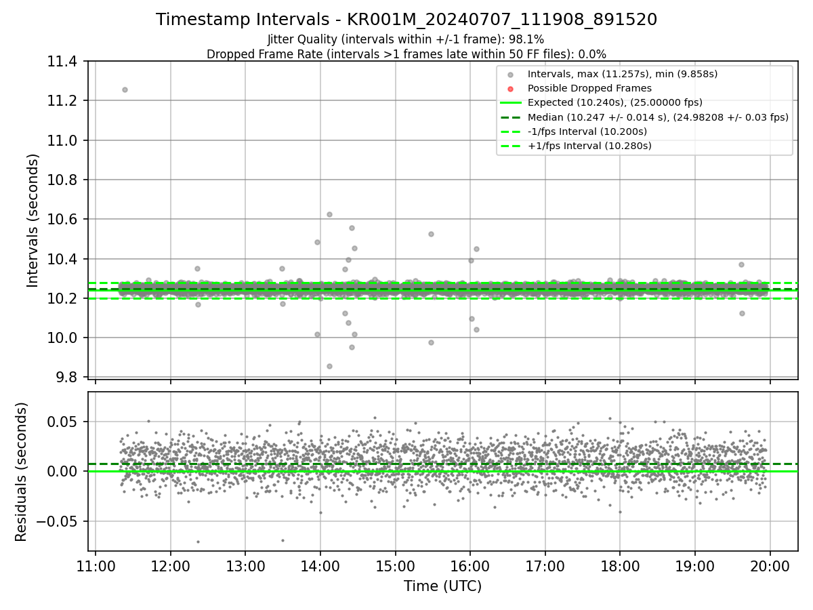This screenshot has height=610, width=813.
Task: Click the '15:00' time tick label
Action: 395,566
